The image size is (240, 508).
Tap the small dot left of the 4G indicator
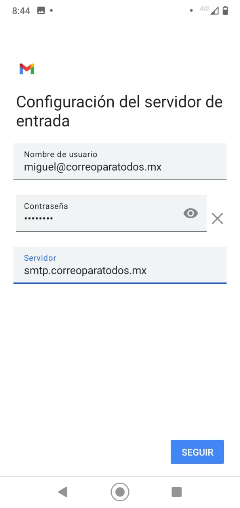(191, 10)
